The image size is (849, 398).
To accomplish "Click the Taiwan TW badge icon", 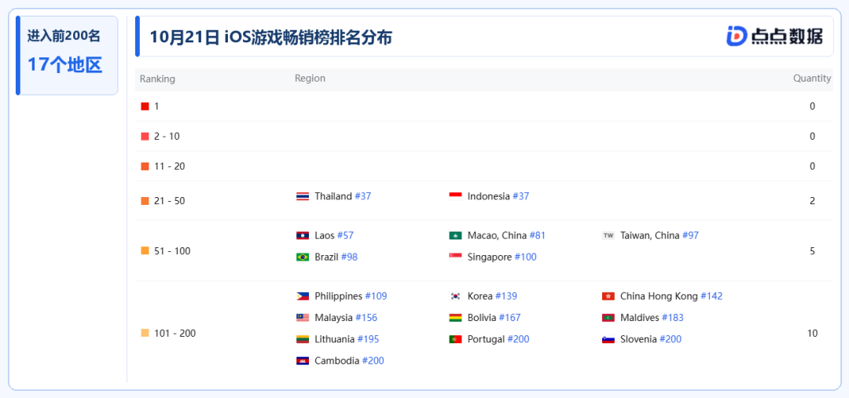I will pyautogui.click(x=608, y=236).
